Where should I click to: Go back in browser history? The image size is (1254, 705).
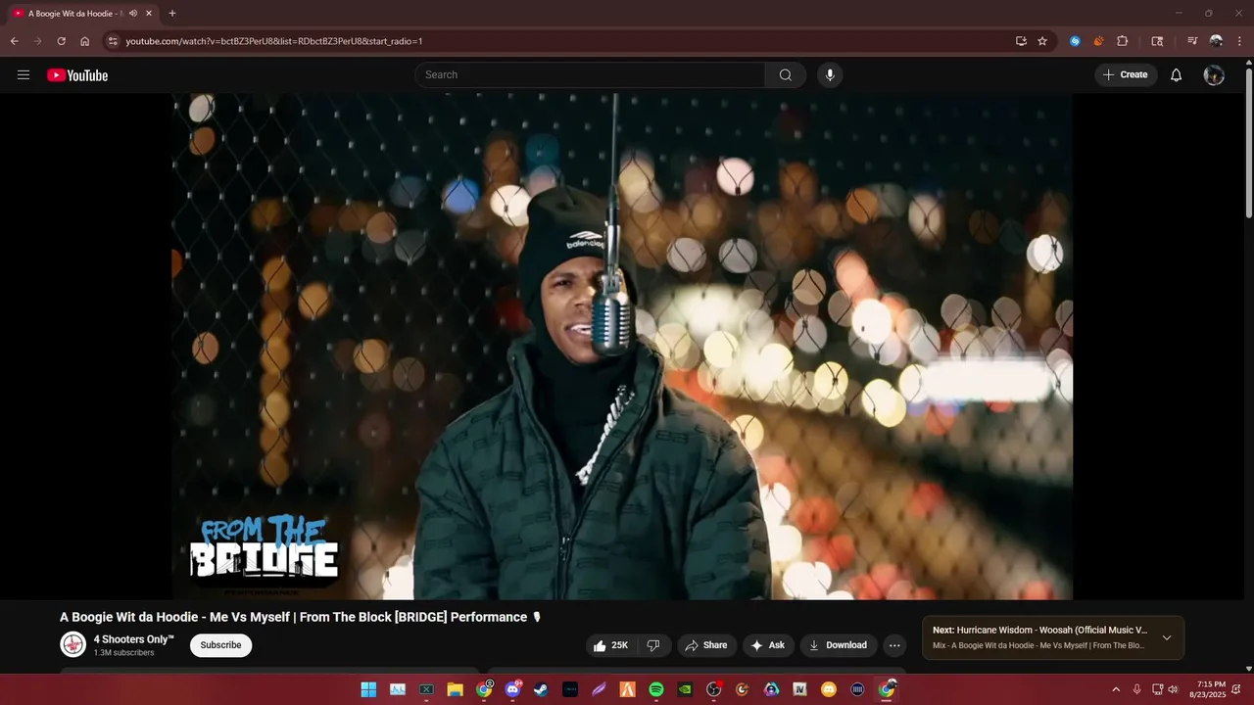[15, 41]
